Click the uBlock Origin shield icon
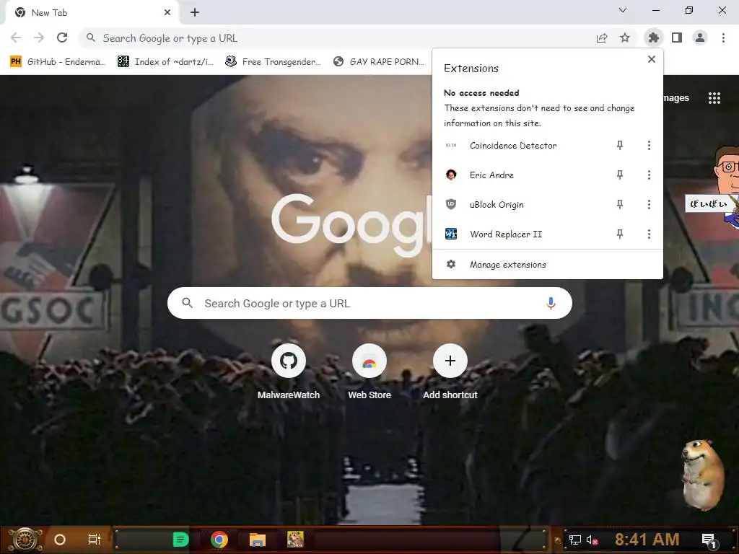The width and height of the screenshot is (739, 554). [x=451, y=204]
